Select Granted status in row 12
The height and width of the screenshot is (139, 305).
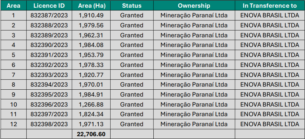132,124
